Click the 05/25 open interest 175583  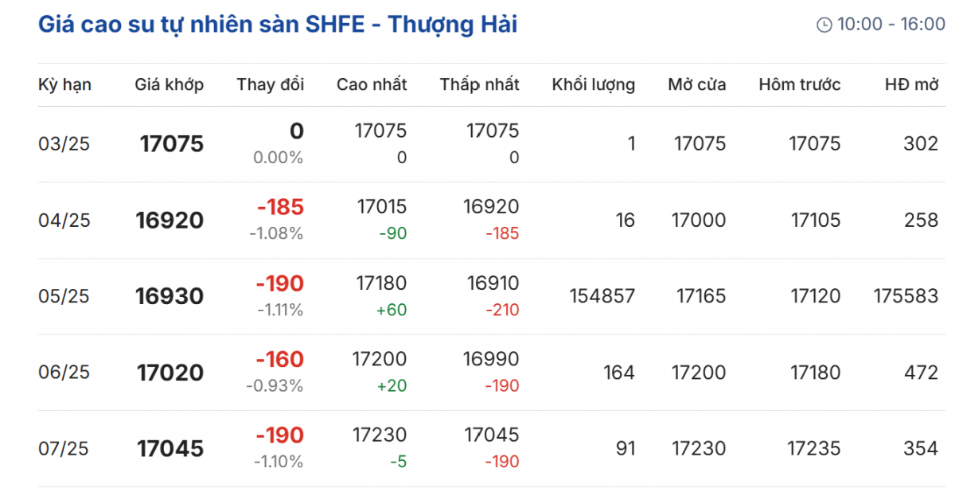906,297
